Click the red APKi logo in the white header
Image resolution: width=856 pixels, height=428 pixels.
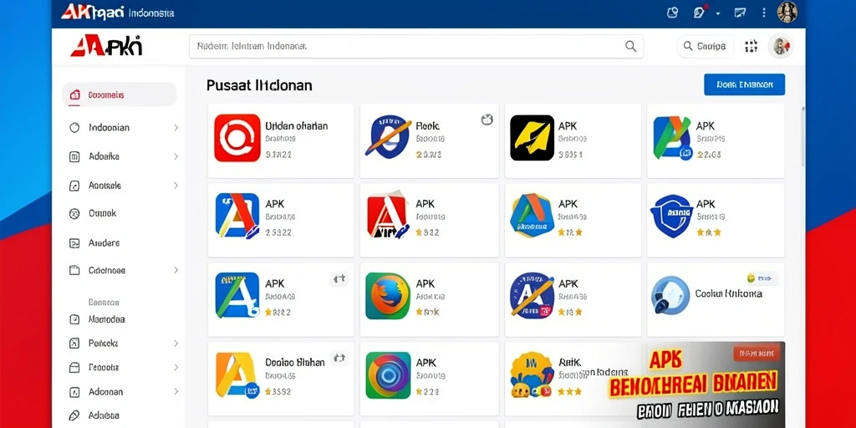coord(106,47)
